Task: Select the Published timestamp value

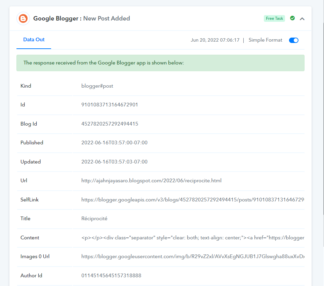Action: click(x=114, y=143)
